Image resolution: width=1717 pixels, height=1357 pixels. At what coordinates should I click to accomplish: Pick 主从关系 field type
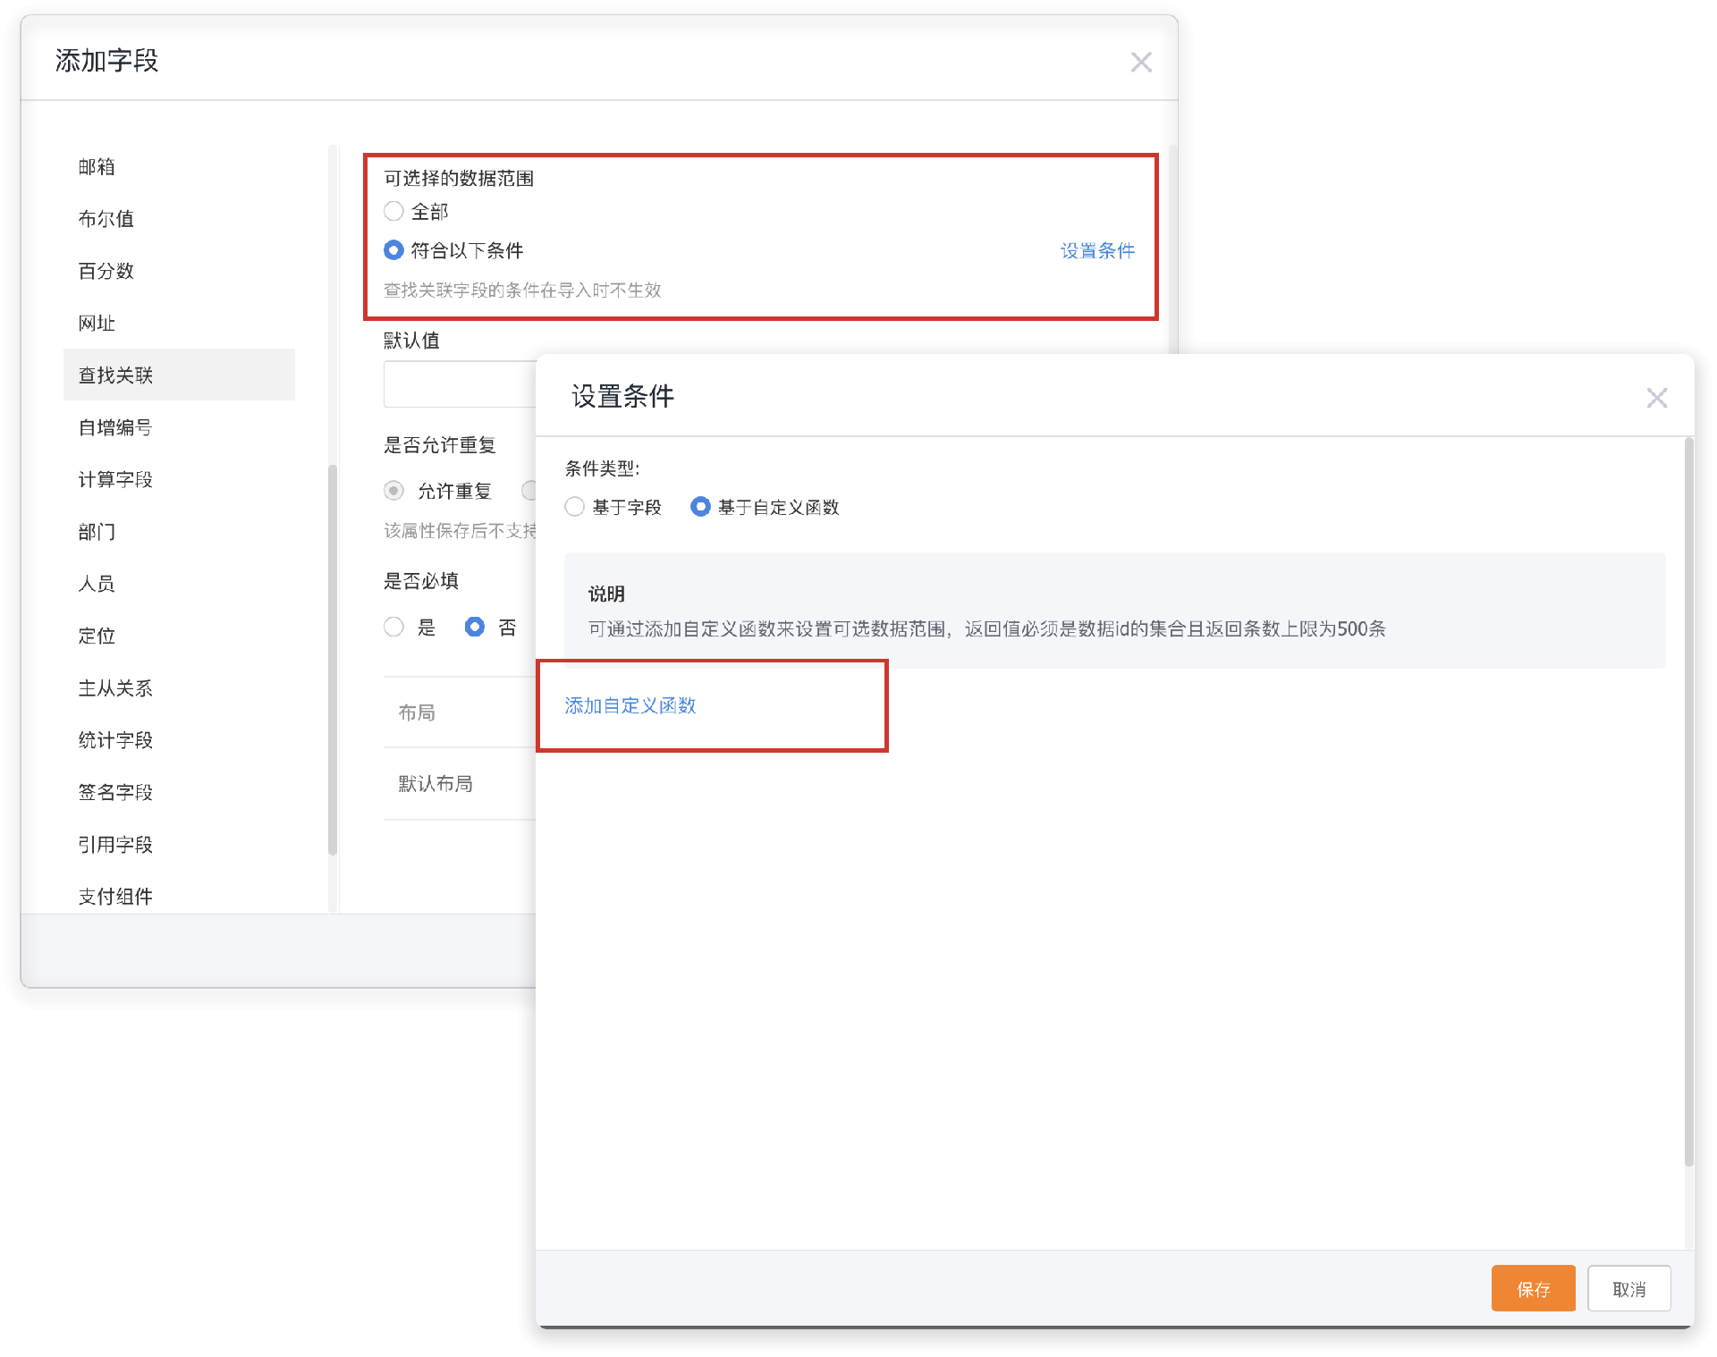(x=179, y=688)
